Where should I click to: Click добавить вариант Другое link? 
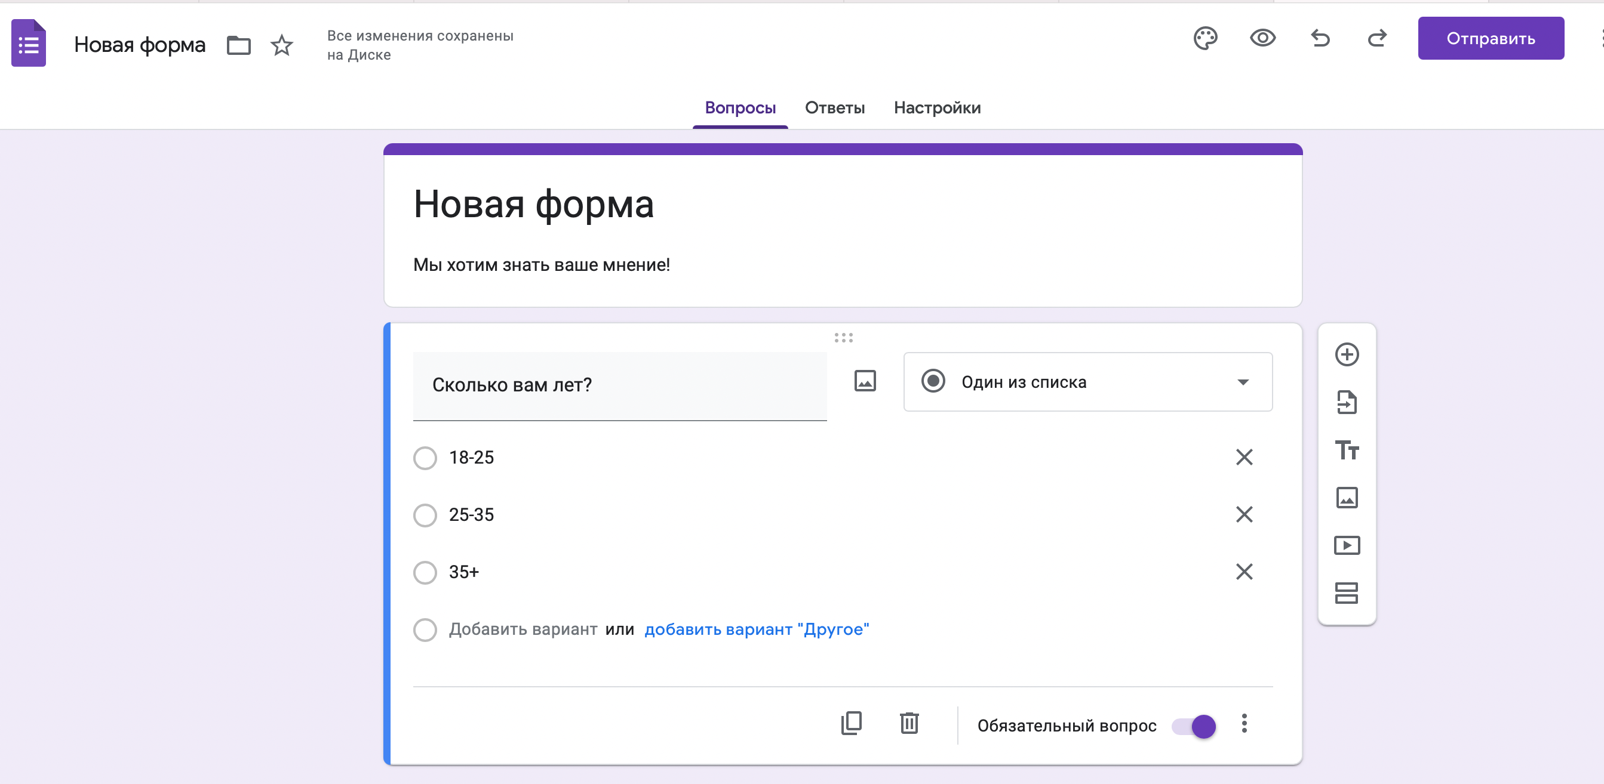(x=758, y=628)
